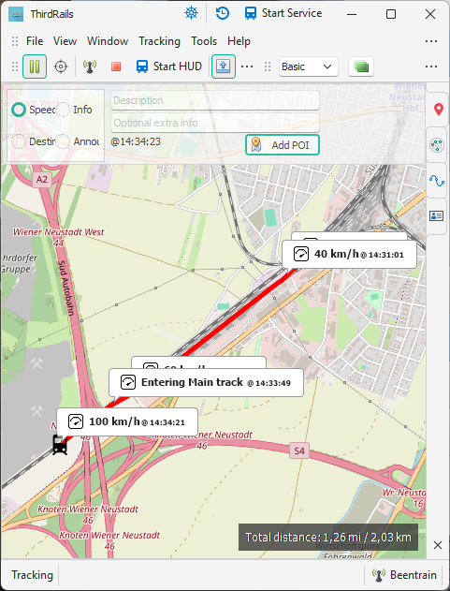The image size is (450, 591).
Task: Expand the far-right toolbar overflow ellipsis
Action: pos(430,66)
